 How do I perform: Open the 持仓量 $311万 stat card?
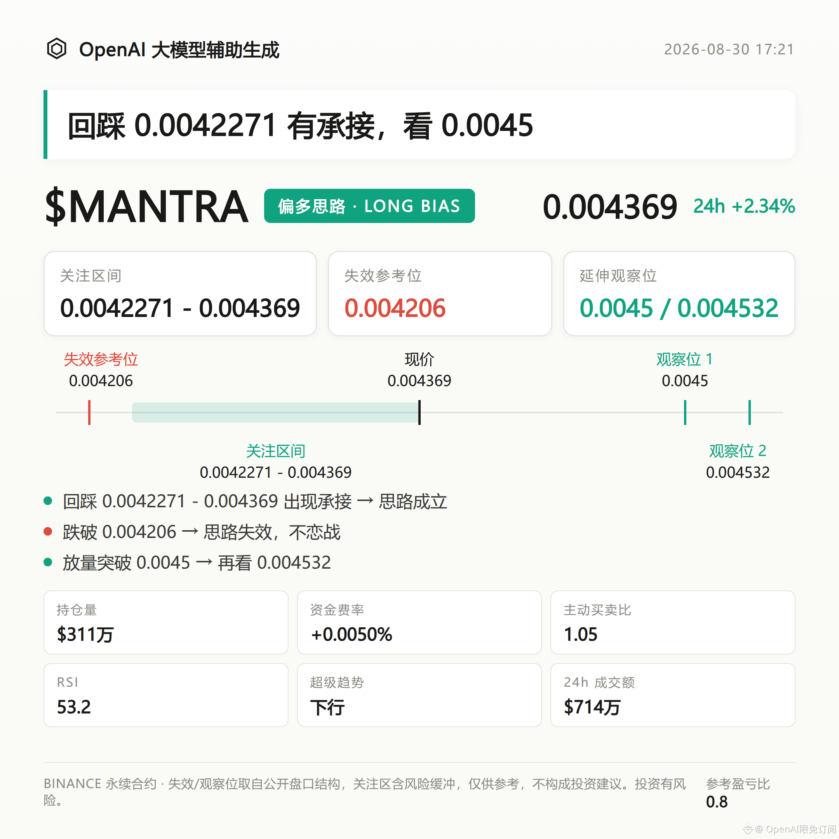166,622
